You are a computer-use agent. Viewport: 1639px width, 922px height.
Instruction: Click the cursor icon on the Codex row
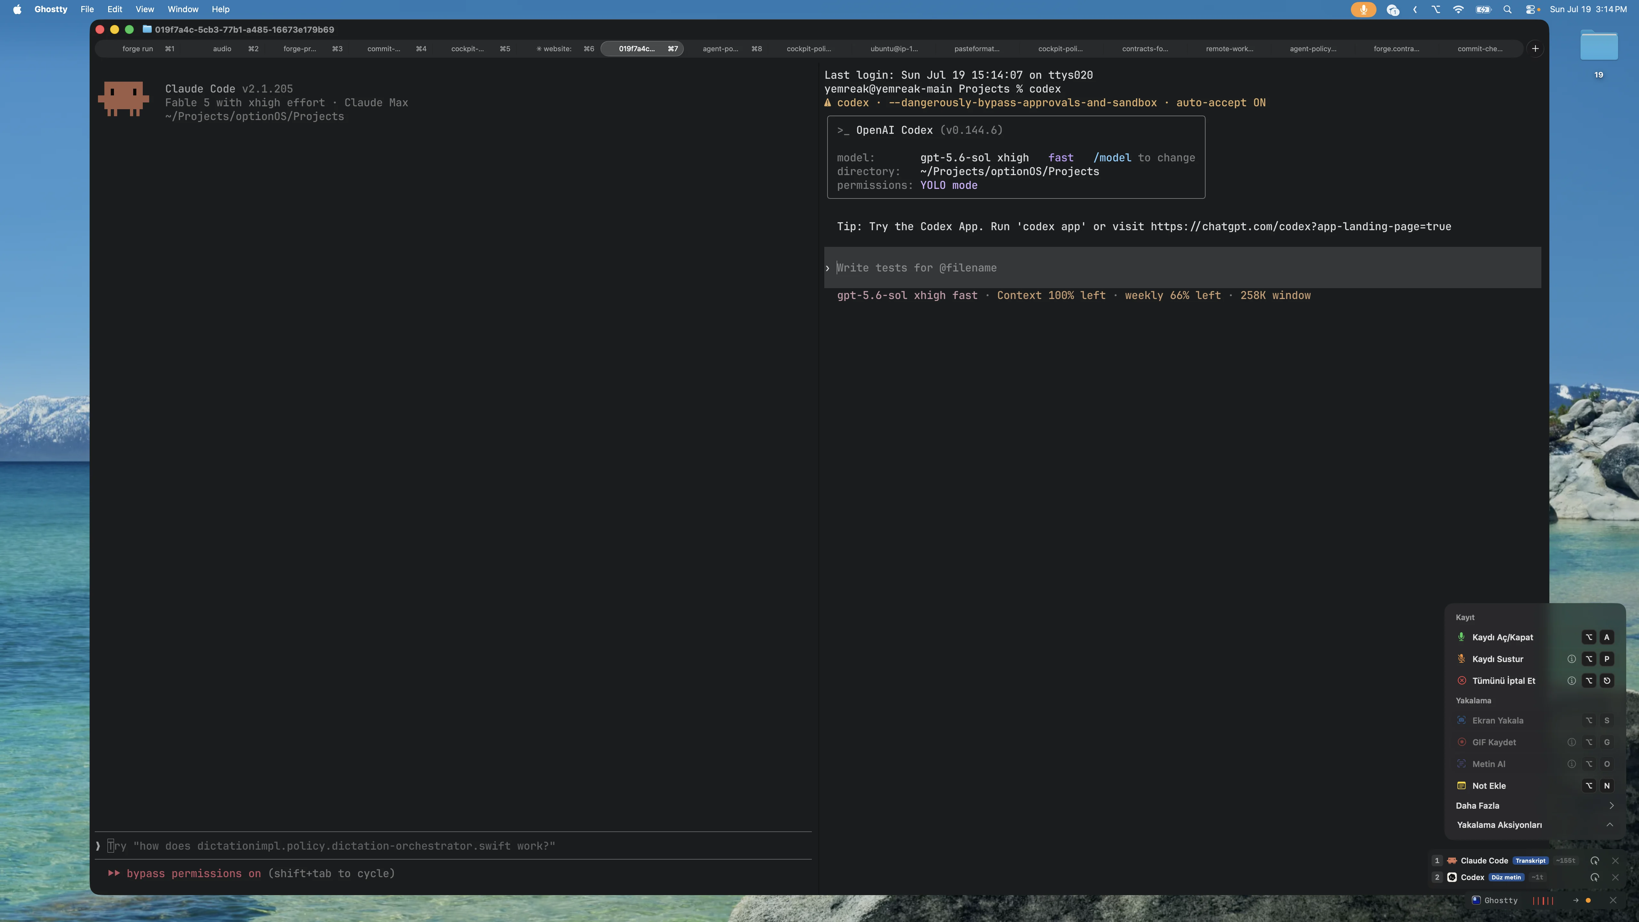coord(1595,877)
